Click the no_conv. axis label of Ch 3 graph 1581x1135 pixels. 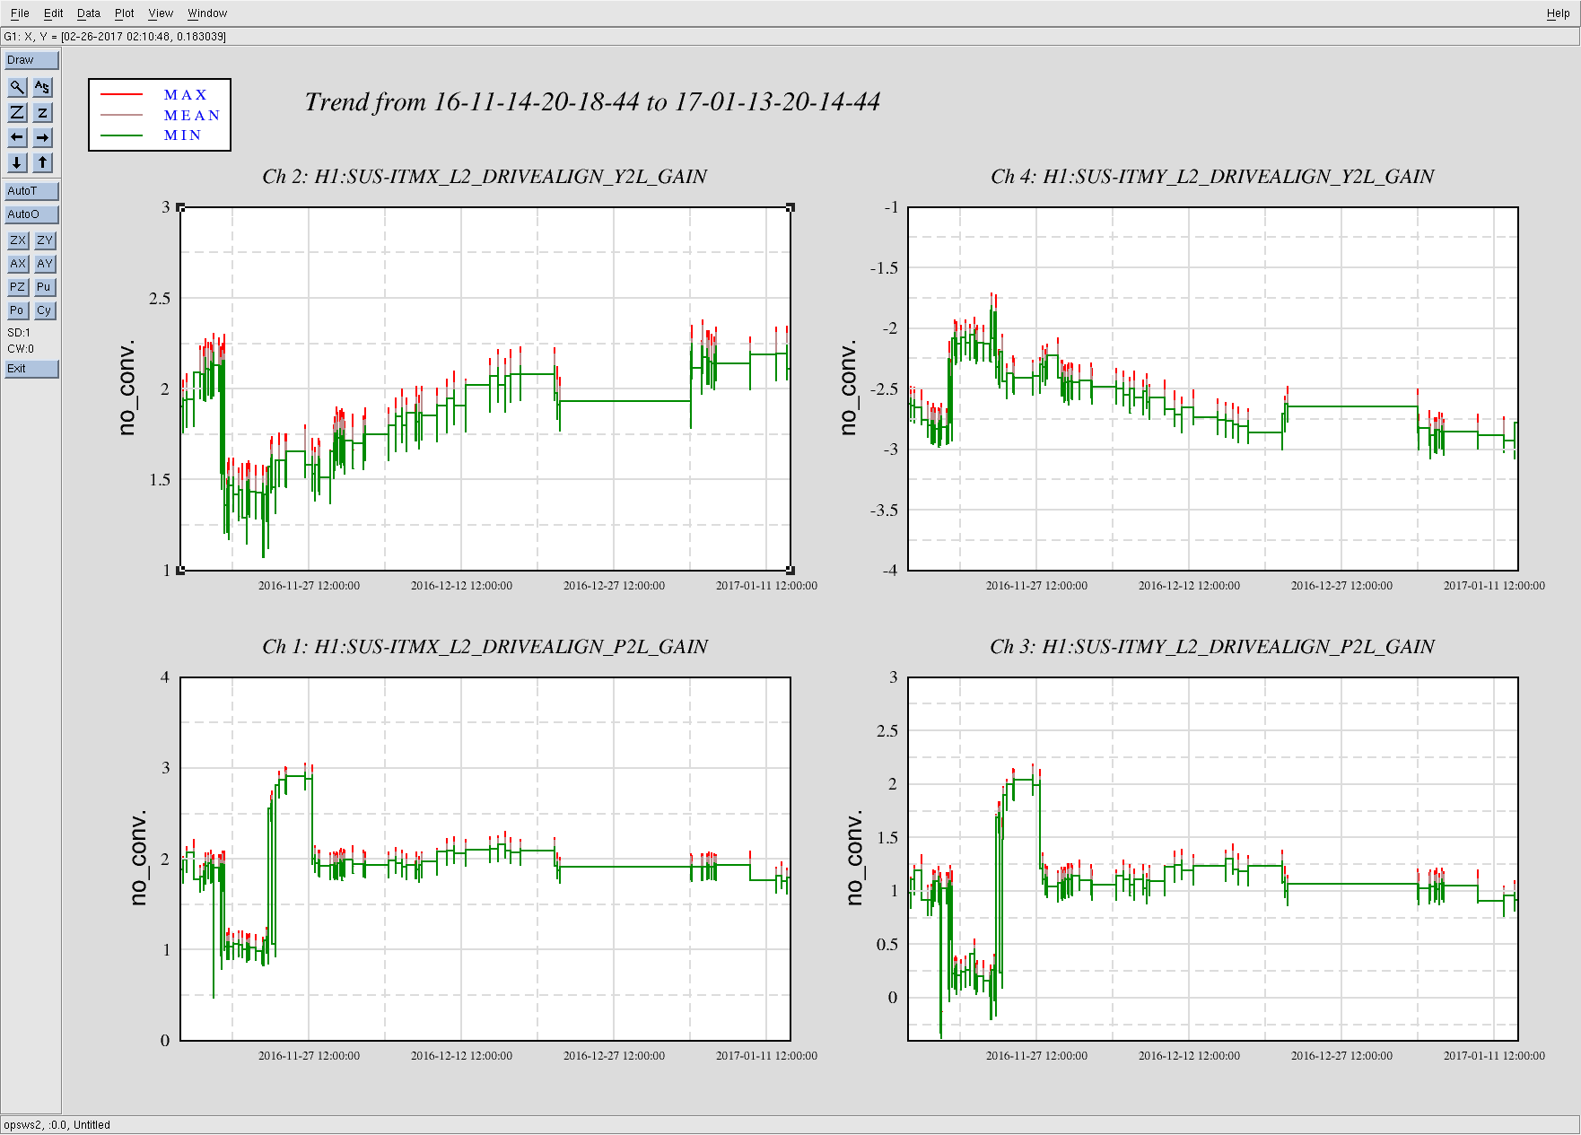click(x=855, y=858)
